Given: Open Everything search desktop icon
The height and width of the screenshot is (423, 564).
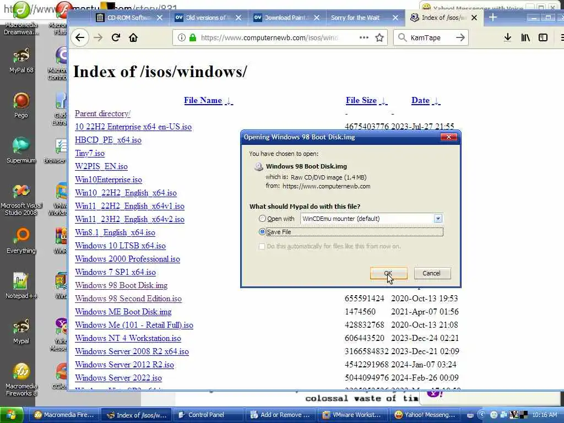Looking at the screenshot, I should 21,241.
